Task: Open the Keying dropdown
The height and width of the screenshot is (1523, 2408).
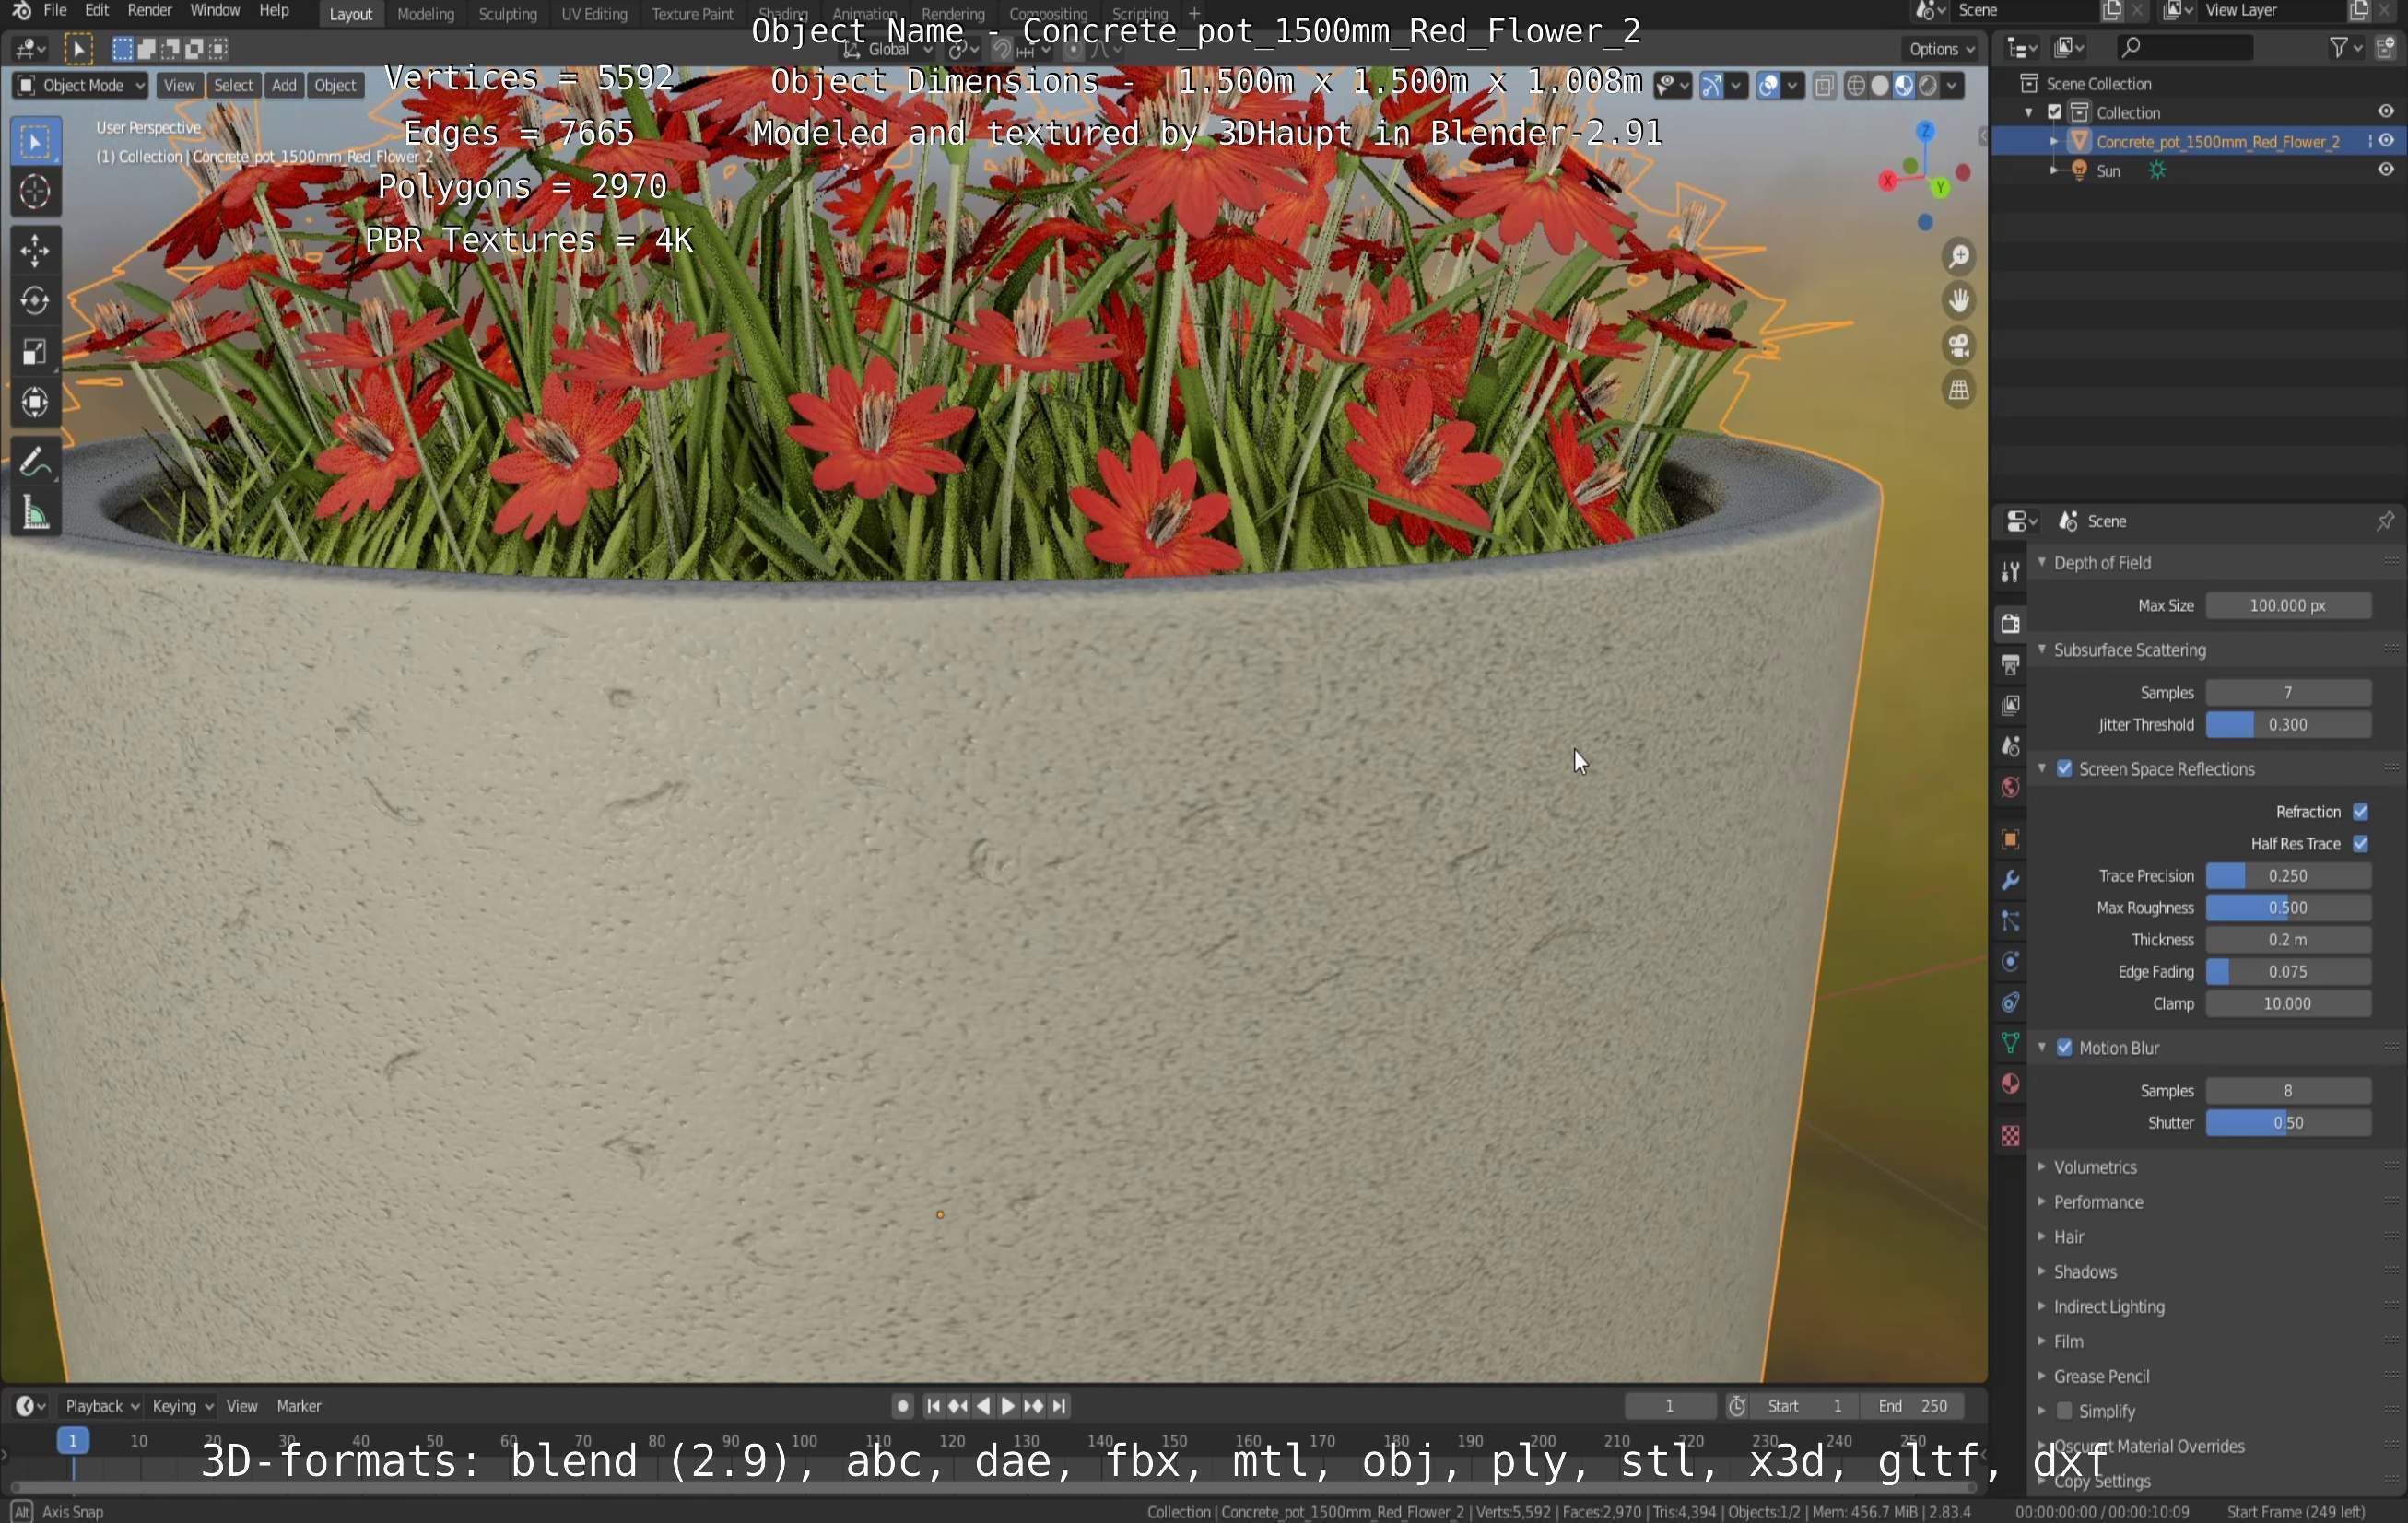Action: tap(182, 1406)
